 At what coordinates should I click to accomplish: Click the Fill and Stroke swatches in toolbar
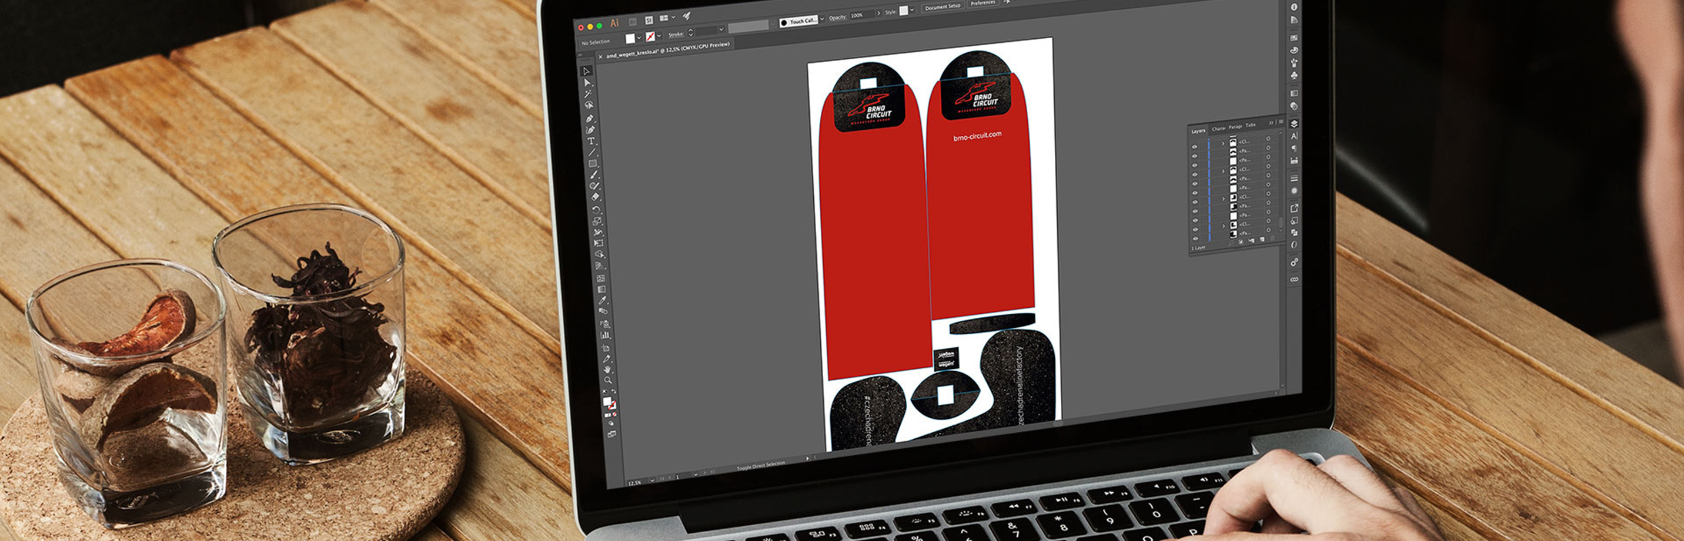[x=609, y=405]
